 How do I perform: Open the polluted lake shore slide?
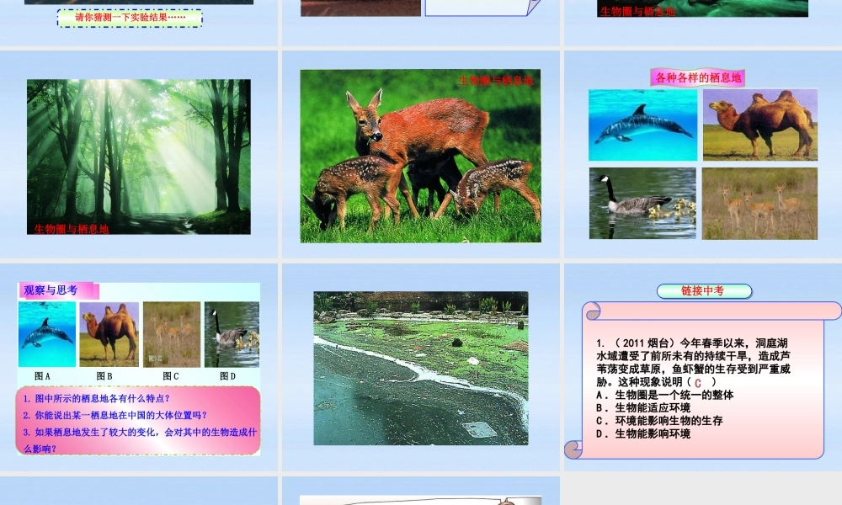(x=421, y=368)
